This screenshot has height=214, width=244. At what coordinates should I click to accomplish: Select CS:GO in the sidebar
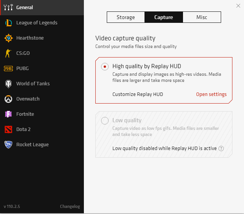coord(42,53)
